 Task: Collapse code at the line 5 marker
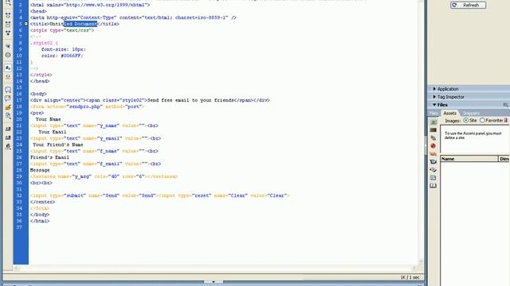tap(26, 24)
